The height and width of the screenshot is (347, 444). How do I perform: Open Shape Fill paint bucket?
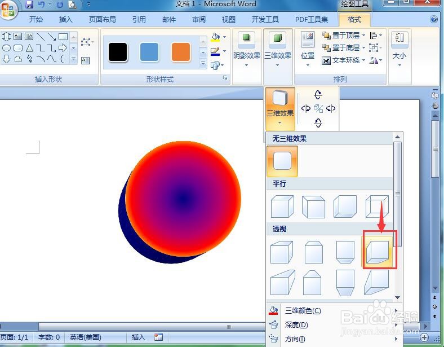pos(215,37)
